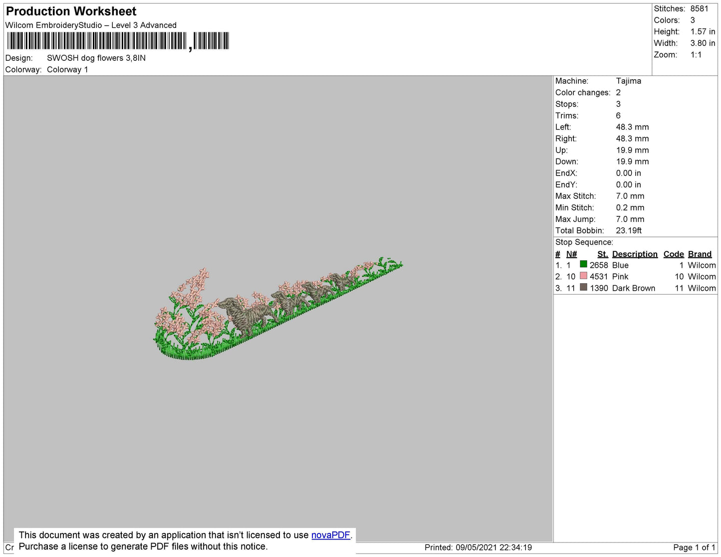Click the 'Dark Brown' description text
This screenshot has width=721, height=557.
coord(634,288)
